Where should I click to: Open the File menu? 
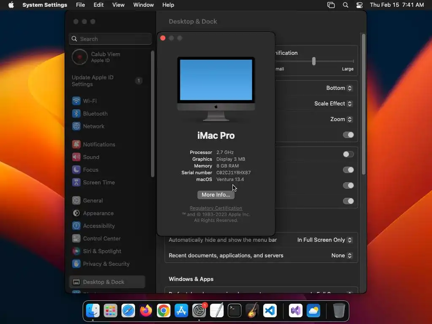81,5
